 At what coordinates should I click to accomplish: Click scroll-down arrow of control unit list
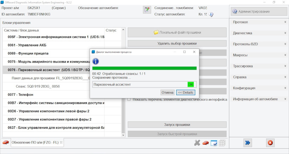pyautogui.click(x=123, y=135)
